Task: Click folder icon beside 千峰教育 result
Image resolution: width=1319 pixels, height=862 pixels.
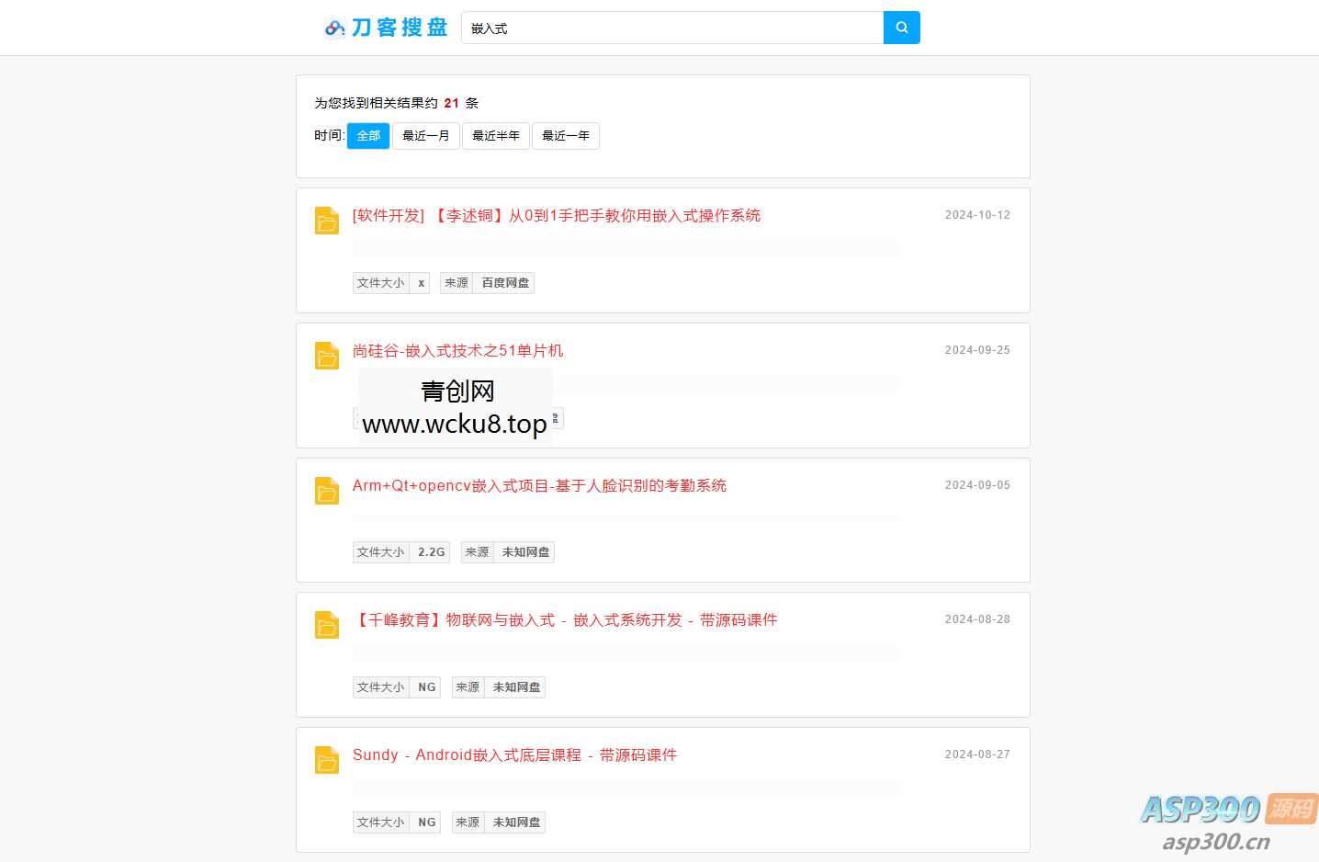Action: tap(326, 625)
